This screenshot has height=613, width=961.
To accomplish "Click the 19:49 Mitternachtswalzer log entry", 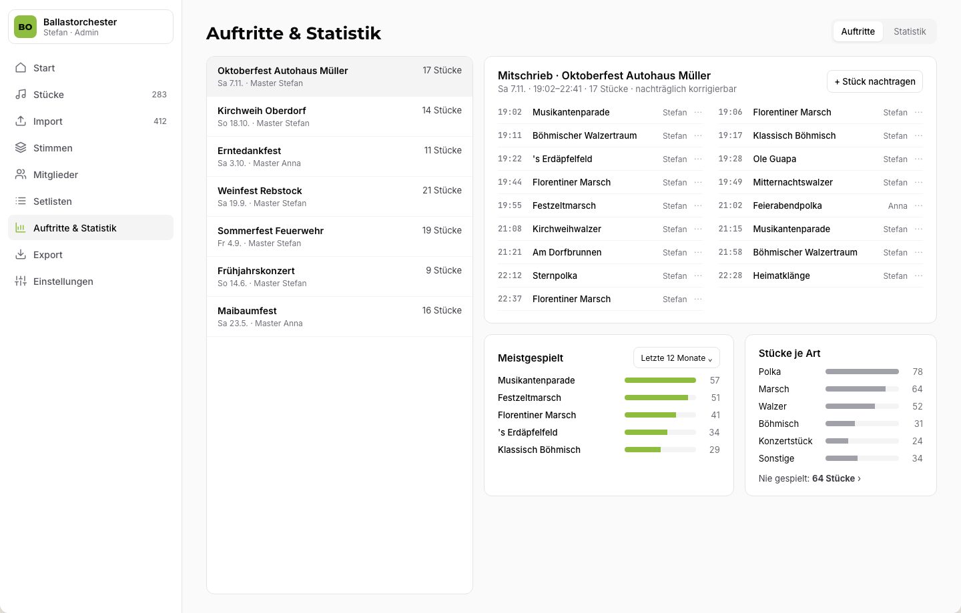I will [x=821, y=182].
